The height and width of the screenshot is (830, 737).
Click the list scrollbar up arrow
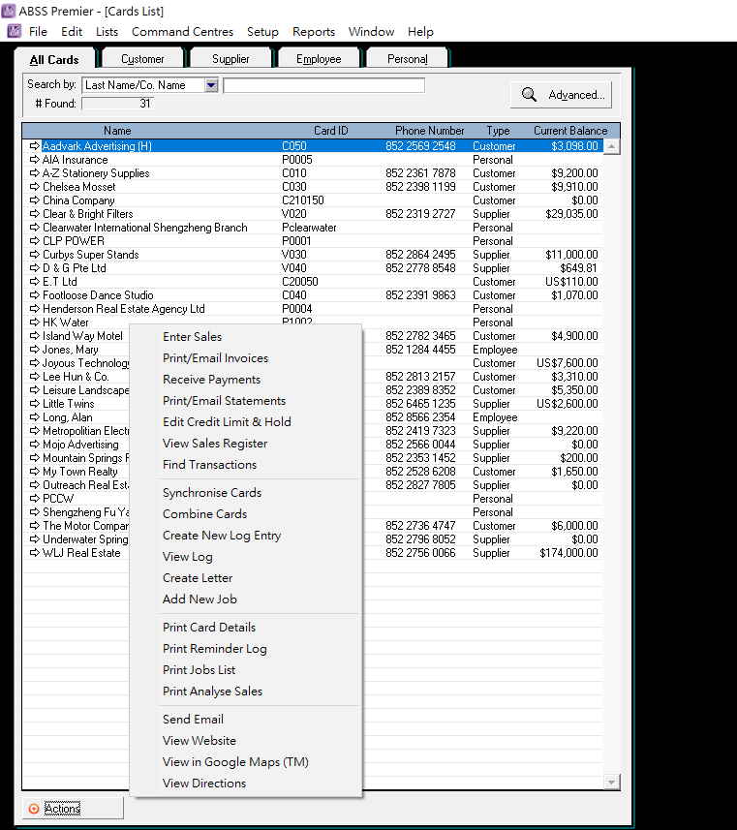click(x=611, y=146)
